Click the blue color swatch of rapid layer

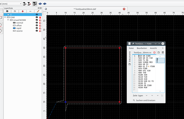click(14, 28)
